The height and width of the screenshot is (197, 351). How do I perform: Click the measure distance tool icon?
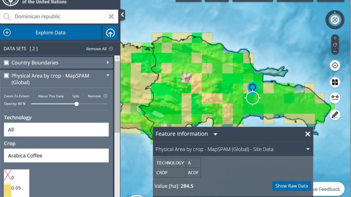coord(335,98)
